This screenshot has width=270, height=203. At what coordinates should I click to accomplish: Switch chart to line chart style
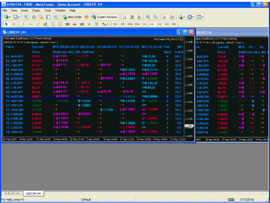[x=140, y=17]
